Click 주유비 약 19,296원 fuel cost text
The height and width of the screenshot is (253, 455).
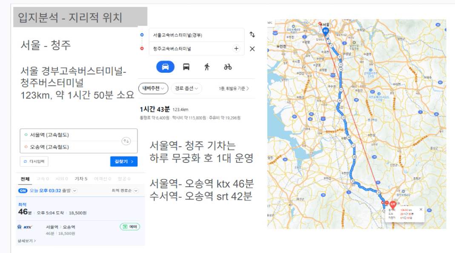(225, 118)
